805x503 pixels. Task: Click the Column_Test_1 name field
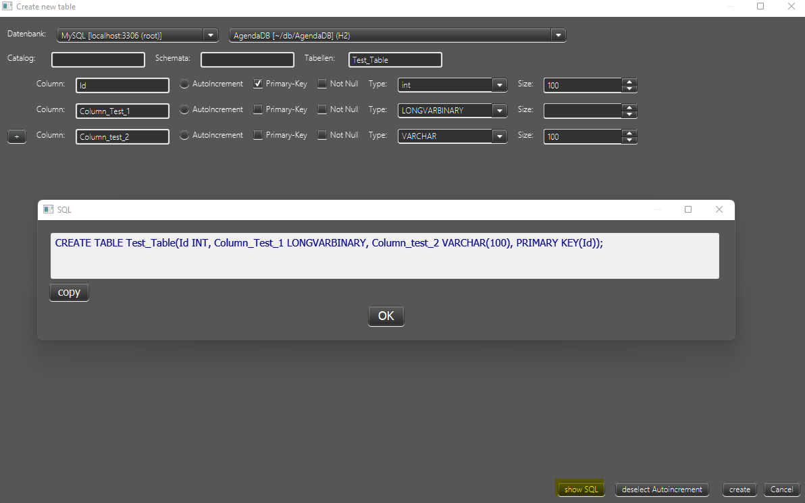point(122,111)
